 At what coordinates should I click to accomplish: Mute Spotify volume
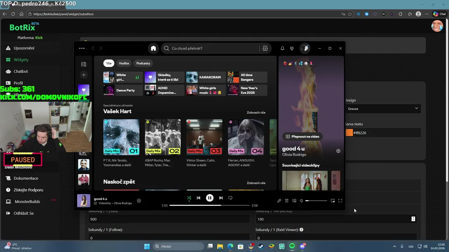pyautogui.click(x=301, y=201)
